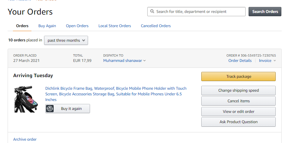
Task: Expand the past three months dropdown
Action: [66, 40]
